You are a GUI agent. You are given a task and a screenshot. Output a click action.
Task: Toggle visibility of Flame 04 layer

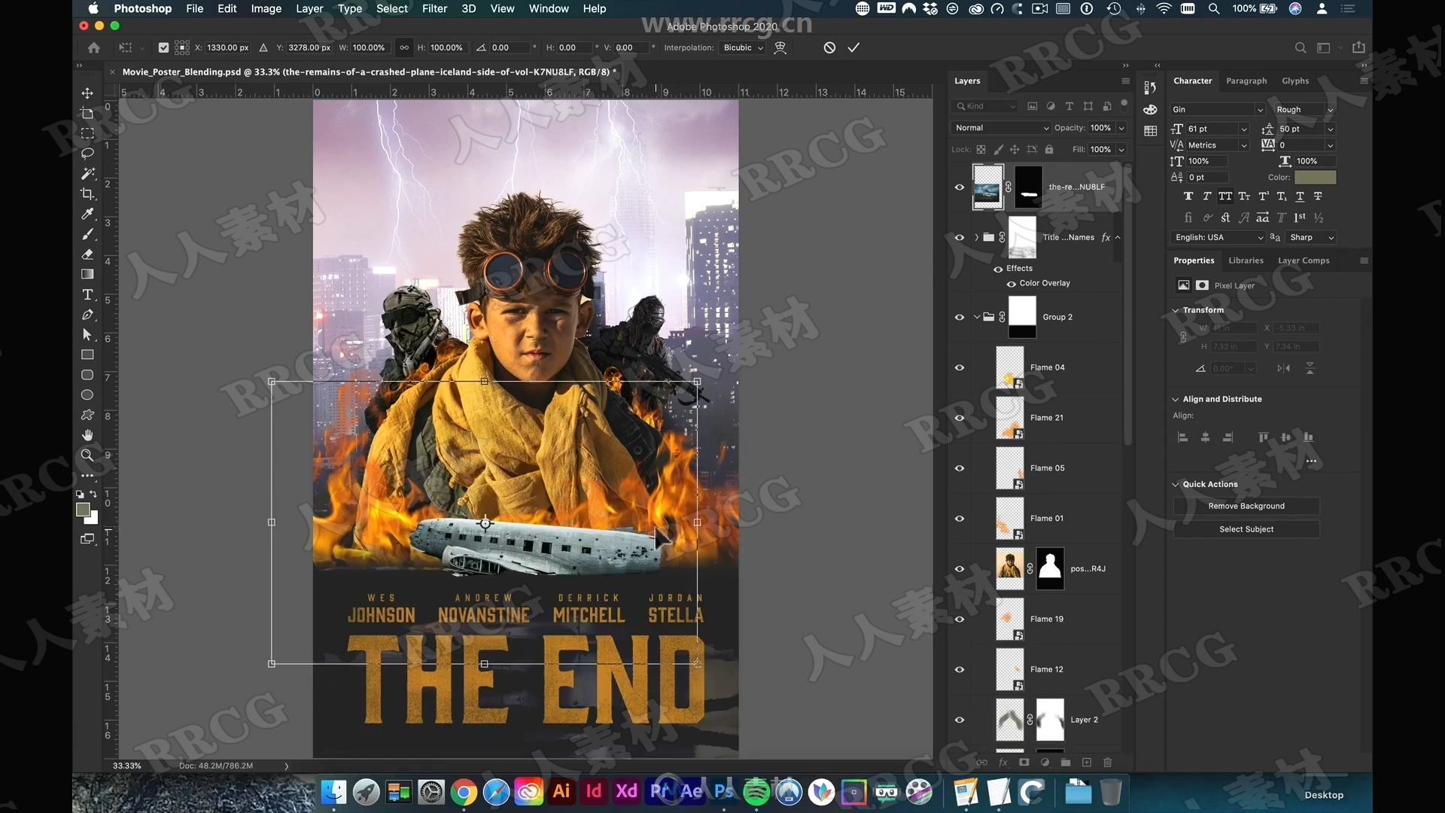(x=959, y=367)
